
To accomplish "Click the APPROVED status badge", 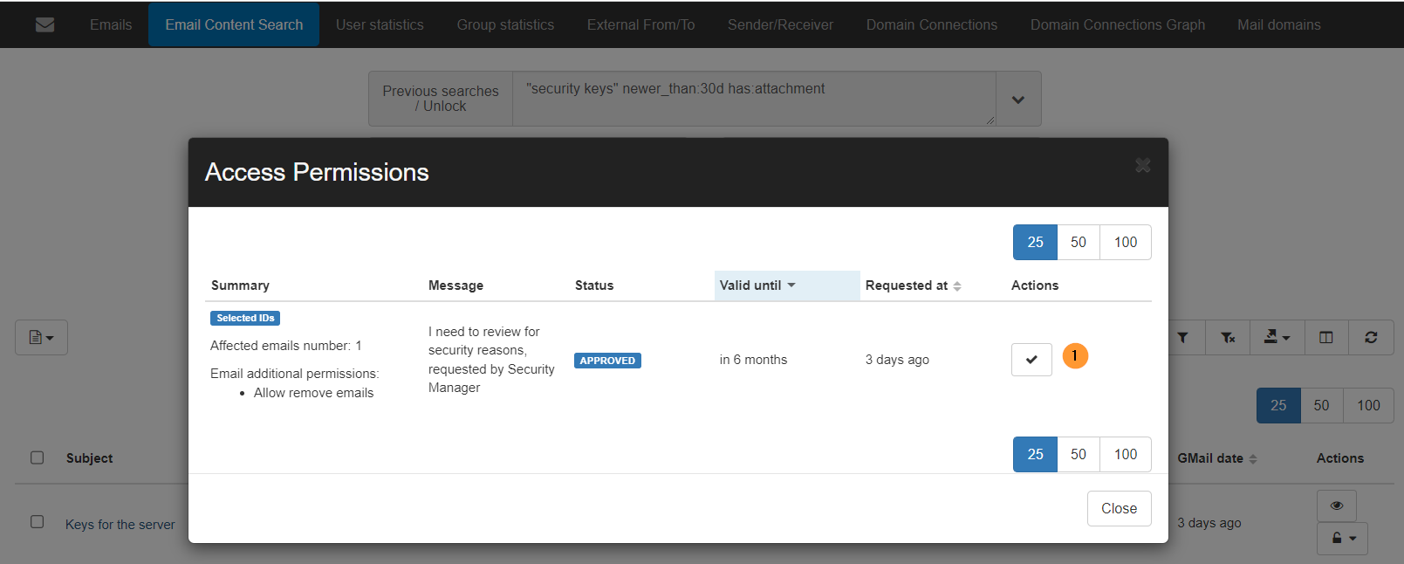I will [607, 361].
